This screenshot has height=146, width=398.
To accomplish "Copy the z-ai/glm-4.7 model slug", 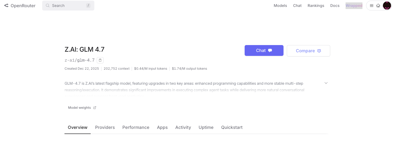I will 100,60.
